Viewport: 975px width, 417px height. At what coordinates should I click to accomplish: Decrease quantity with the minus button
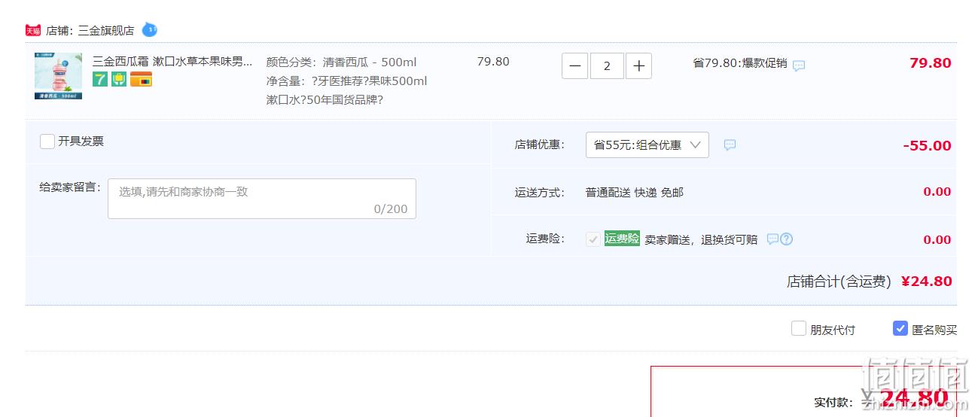574,66
